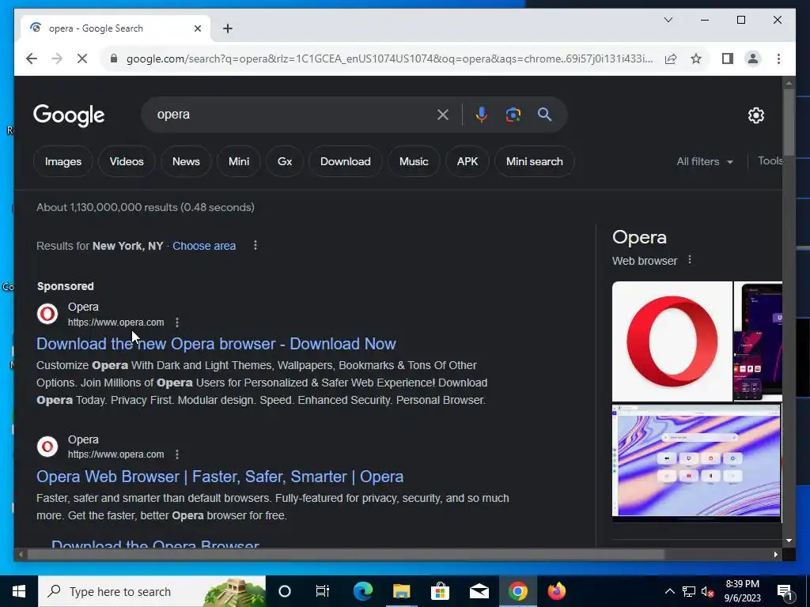Open the notification center
The width and height of the screenshot is (810, 607).
(x=785, y=592)
